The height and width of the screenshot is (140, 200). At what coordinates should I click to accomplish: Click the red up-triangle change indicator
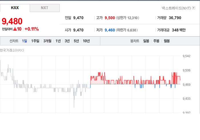click(x=15, y=29)
